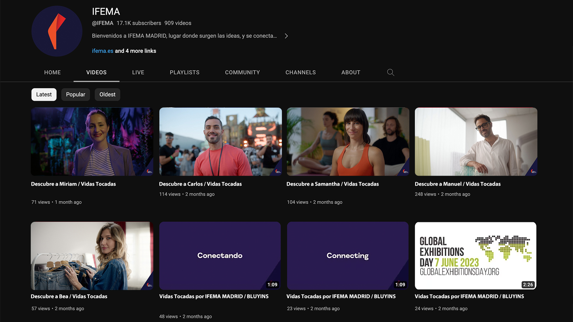Play the Descubre a Manuel video thumbnail
573x322 pixels.
point(476,142)
